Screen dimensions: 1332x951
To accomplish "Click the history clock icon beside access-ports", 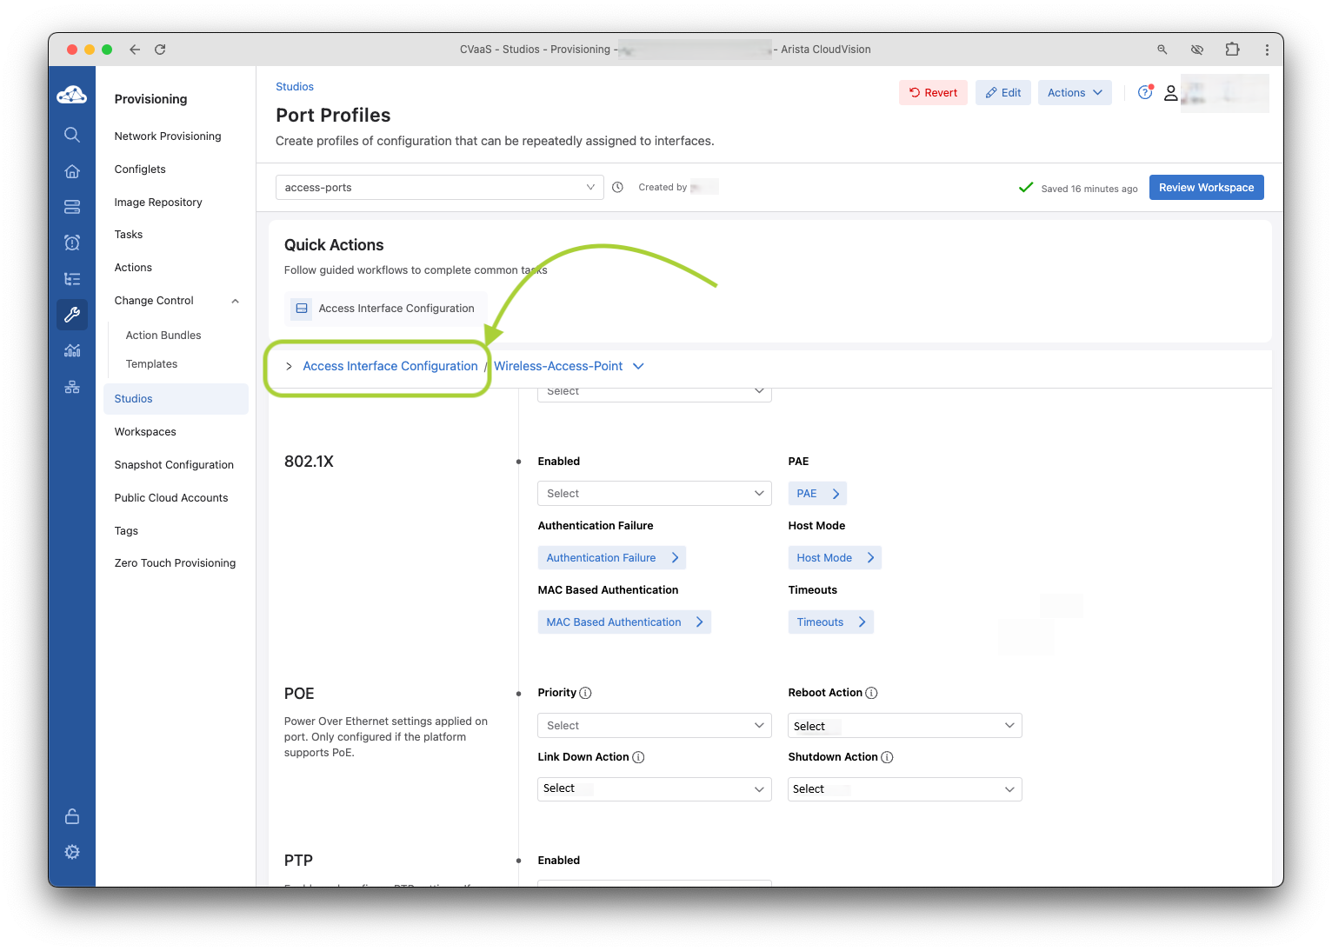I will (x=617, y=188).
